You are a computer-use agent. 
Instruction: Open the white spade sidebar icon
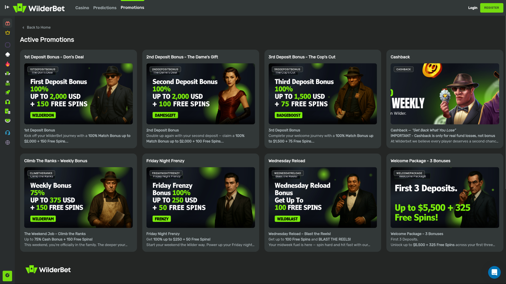[8, 54]
